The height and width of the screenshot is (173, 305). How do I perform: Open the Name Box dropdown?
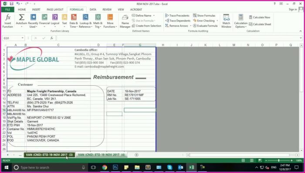[x=23, y=38]
